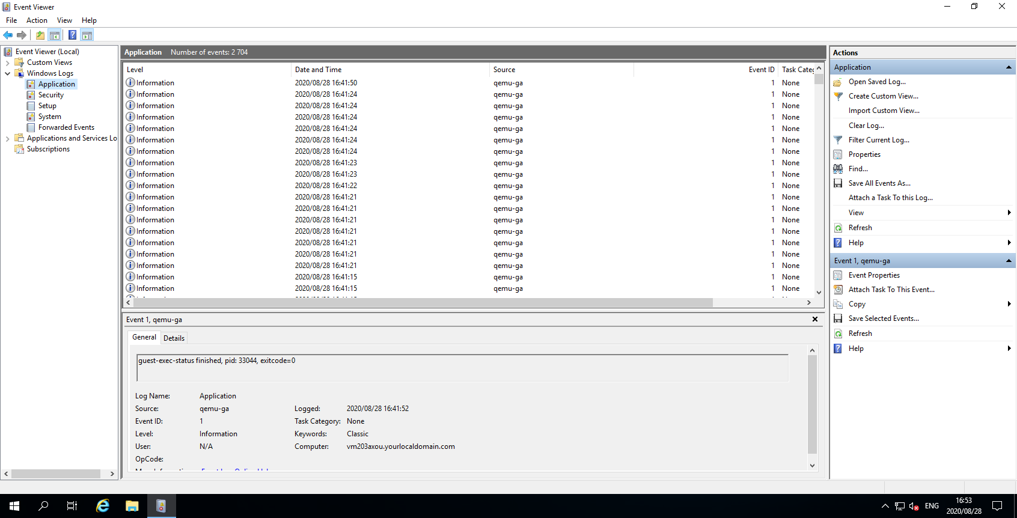
Task: Open the View submenu in Actions pane
Action: pyautogui.click(x=923, y=213)
